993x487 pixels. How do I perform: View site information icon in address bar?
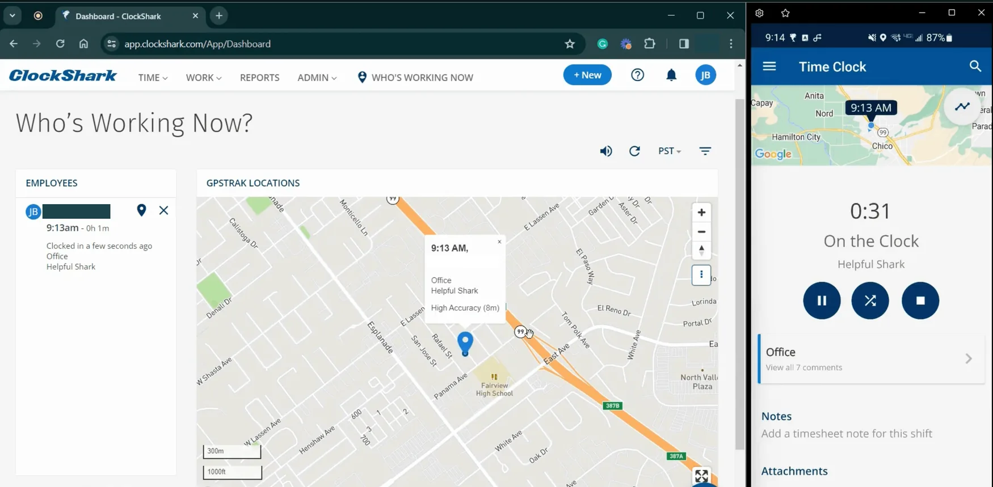(111, 44)
